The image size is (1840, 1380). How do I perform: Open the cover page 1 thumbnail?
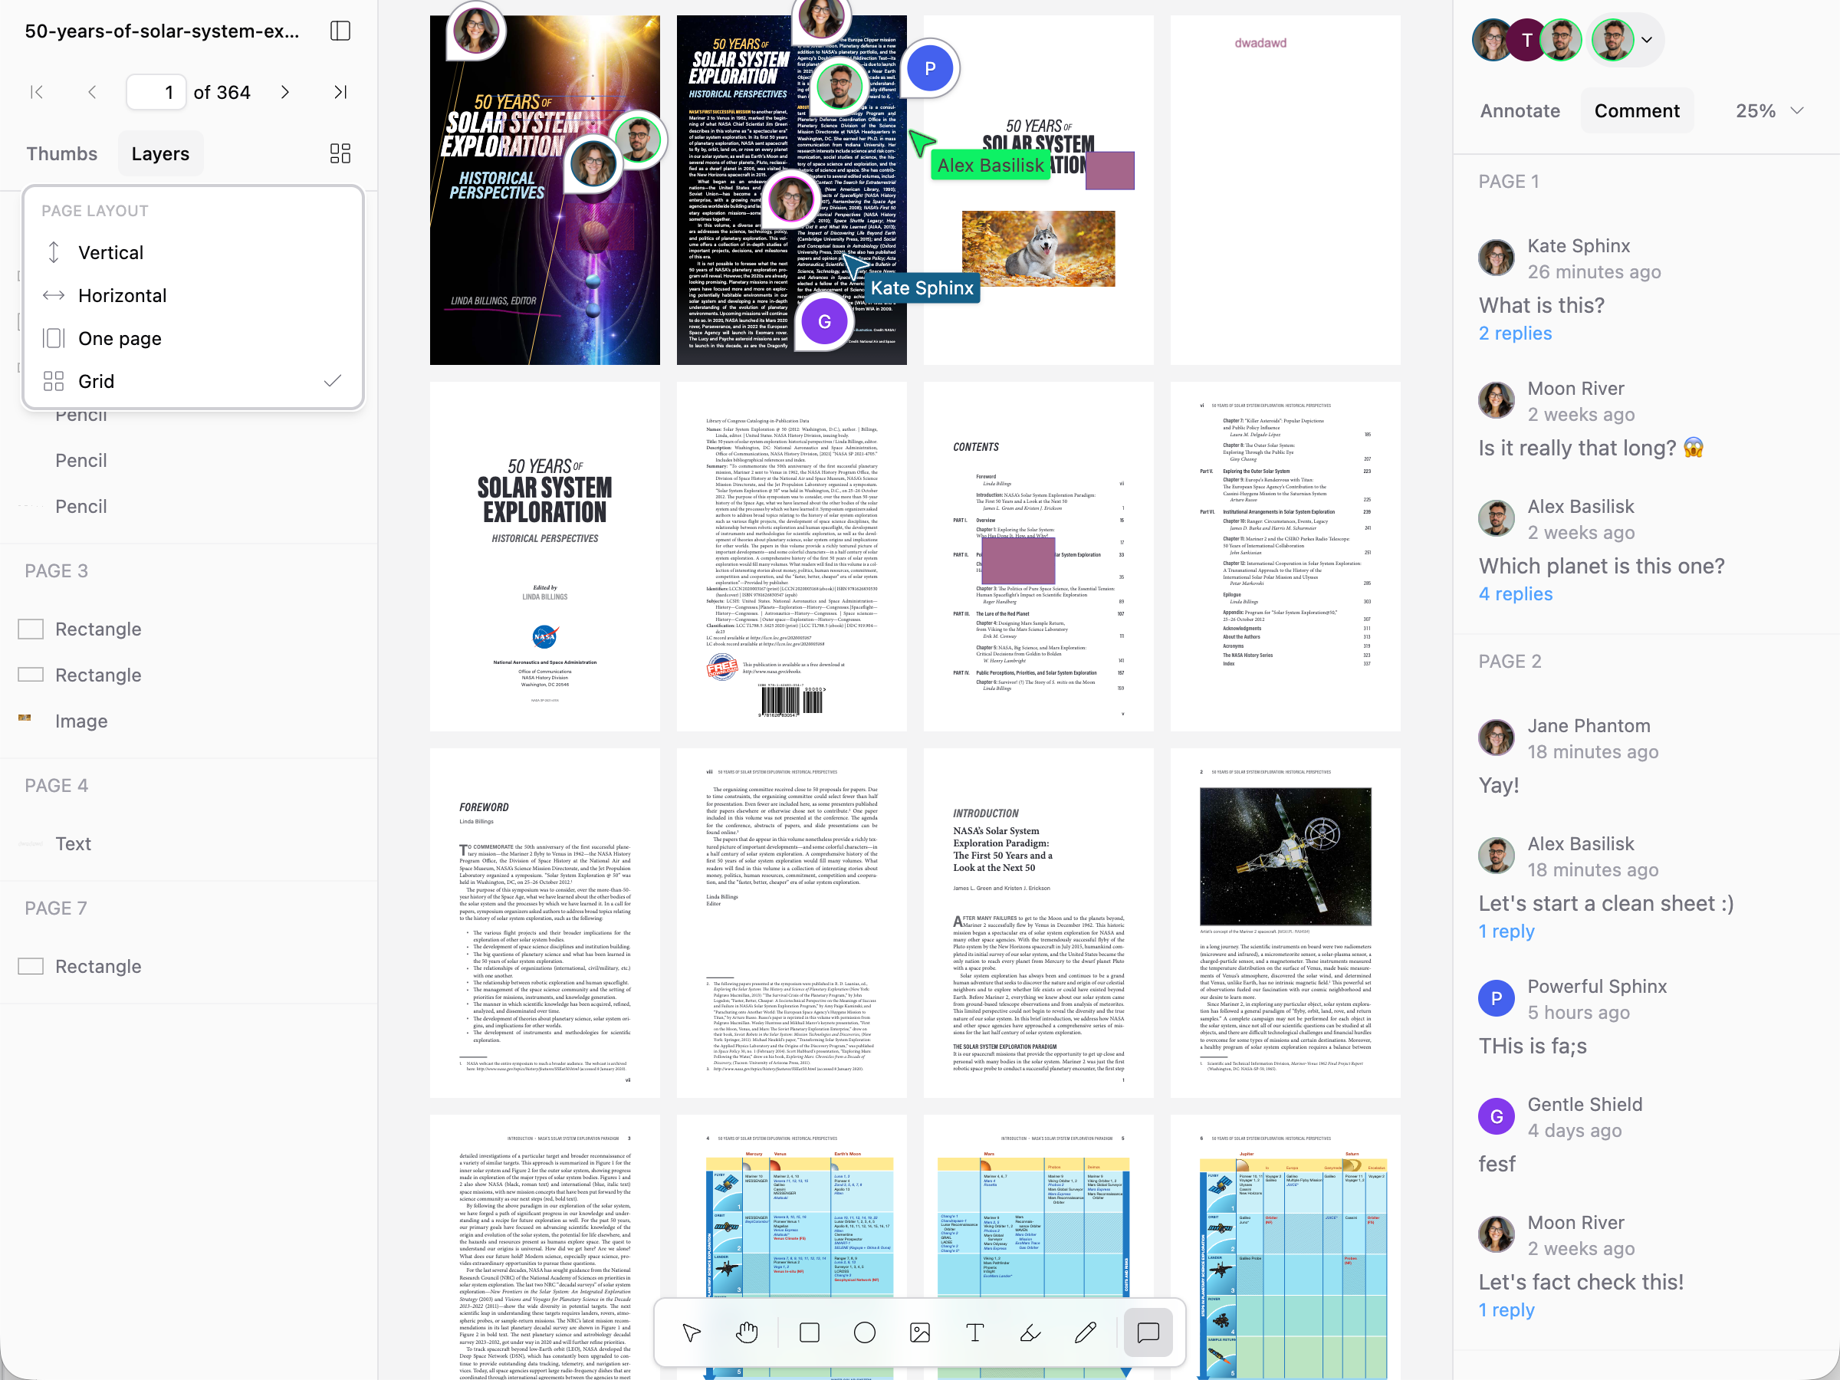click(544, 189)
